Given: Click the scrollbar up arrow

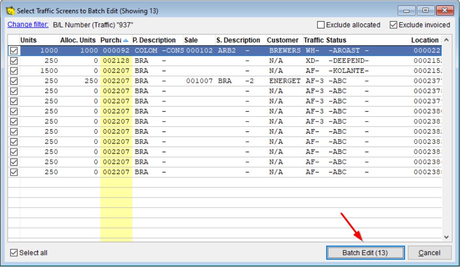Looking at the screenshot, I should click(446, 40).
